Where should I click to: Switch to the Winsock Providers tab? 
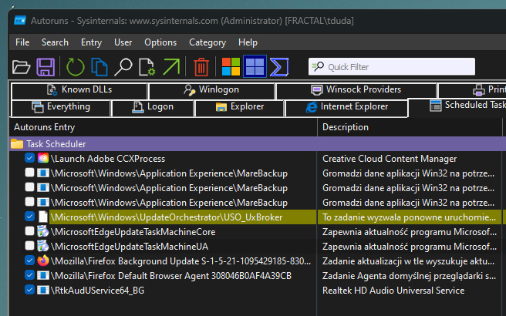click(356, 90)
